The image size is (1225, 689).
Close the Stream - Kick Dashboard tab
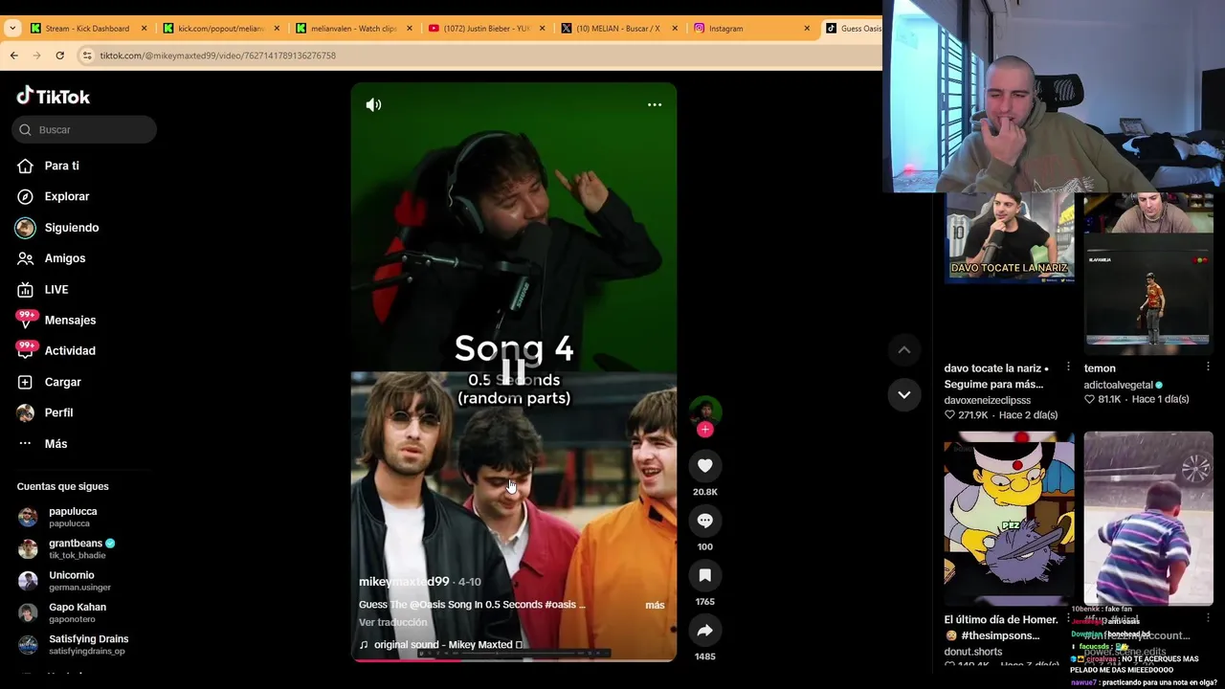coord(145,29)
